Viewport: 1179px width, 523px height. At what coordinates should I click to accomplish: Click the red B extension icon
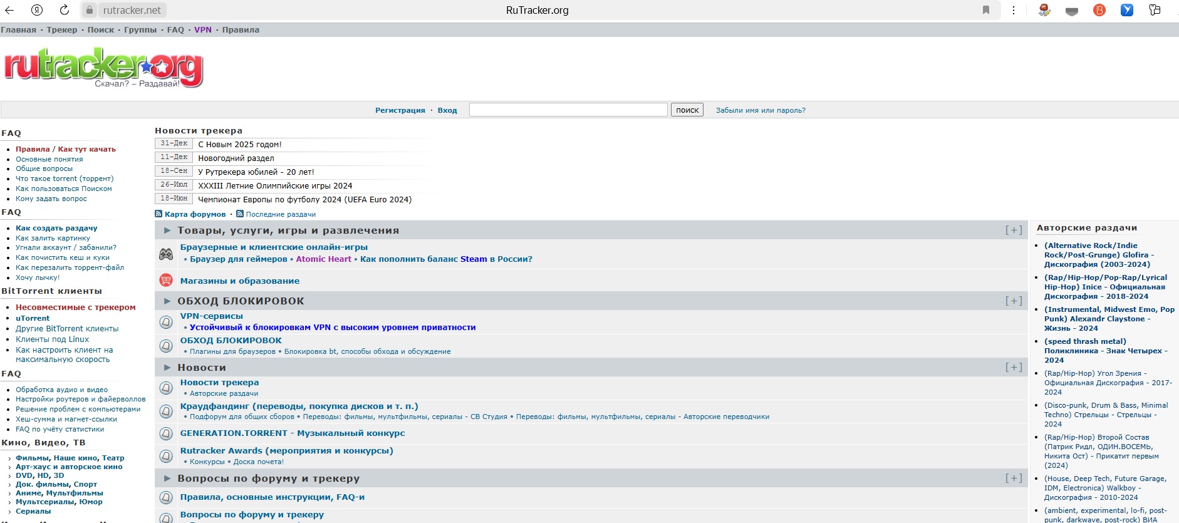pos(1099,10)
